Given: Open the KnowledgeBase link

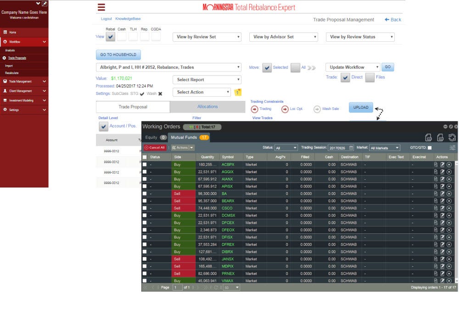Looking at the screenshot, I should click(x=128, y=19).
